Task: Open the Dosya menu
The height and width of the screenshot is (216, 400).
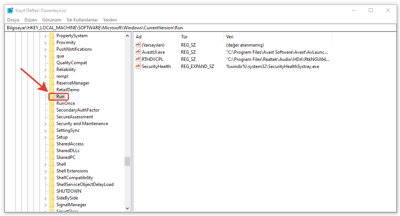Action: point(13,20)
